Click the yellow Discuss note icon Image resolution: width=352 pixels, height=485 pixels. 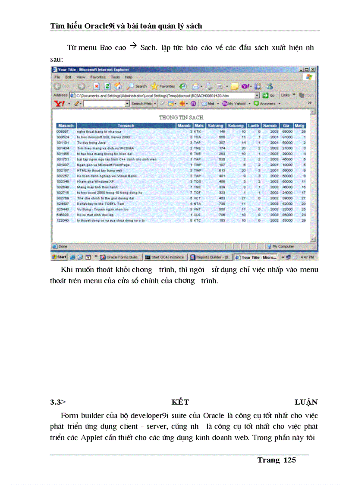pyautogui.click(x=235, y=86)
